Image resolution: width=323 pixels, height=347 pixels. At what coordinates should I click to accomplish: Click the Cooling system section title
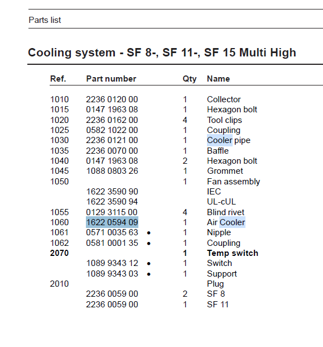click(x=162, y=53)
